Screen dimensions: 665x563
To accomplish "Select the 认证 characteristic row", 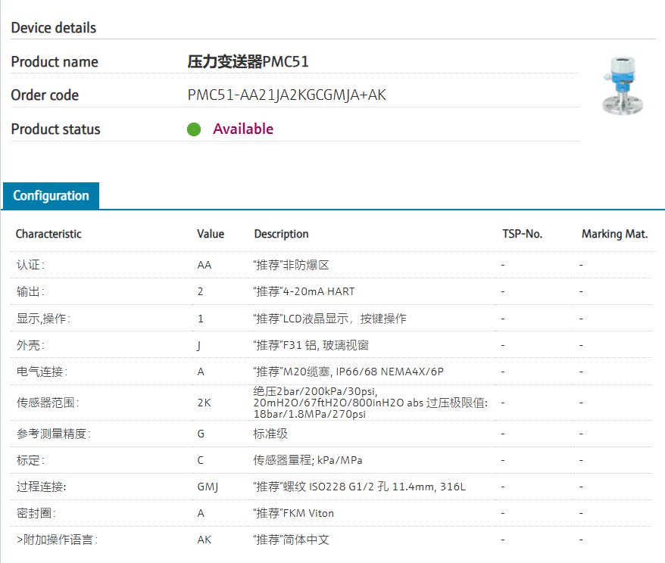I will 30,265.
